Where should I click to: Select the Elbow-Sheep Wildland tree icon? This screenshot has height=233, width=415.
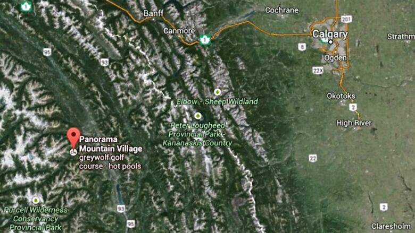[x=217, y=92]
